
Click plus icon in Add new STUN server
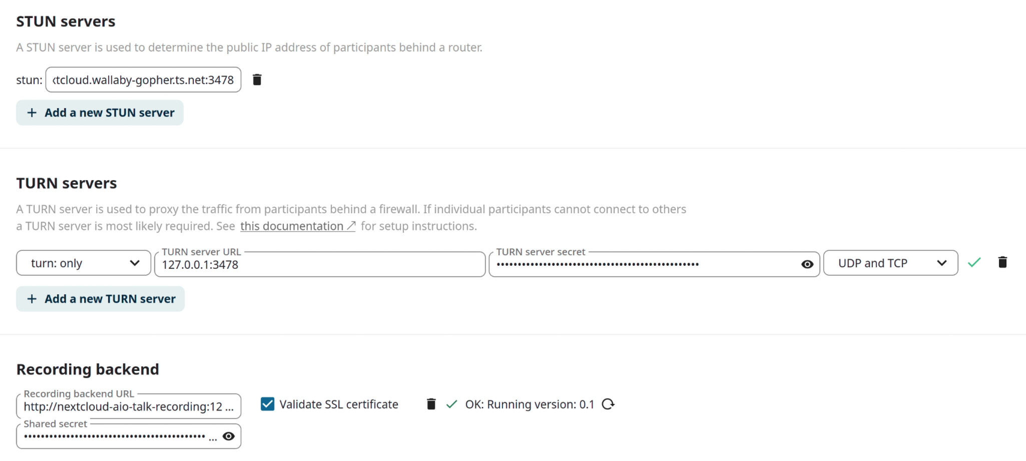(x=32, y=113)
